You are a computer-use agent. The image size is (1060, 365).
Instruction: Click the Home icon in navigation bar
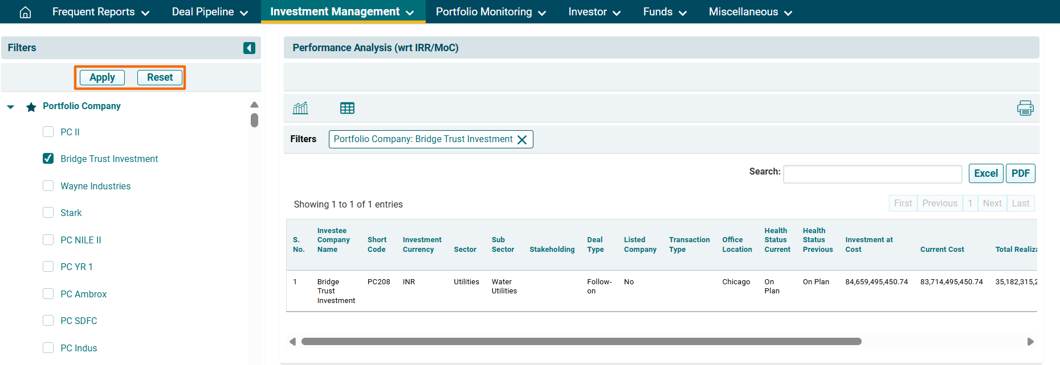25,12
